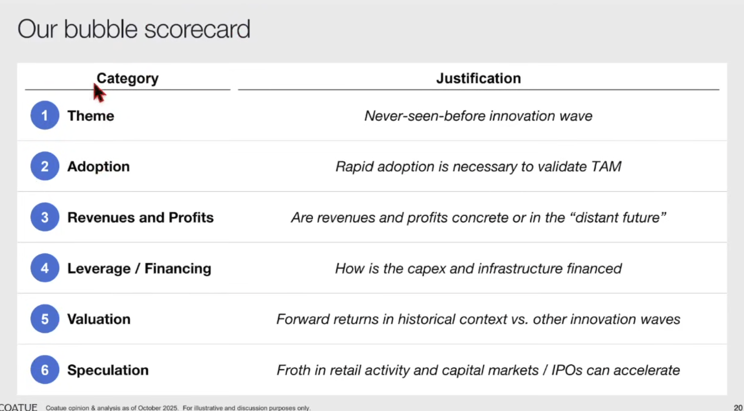
Task: Click the COATUE logo in footer
Action: tap(18, 407)
